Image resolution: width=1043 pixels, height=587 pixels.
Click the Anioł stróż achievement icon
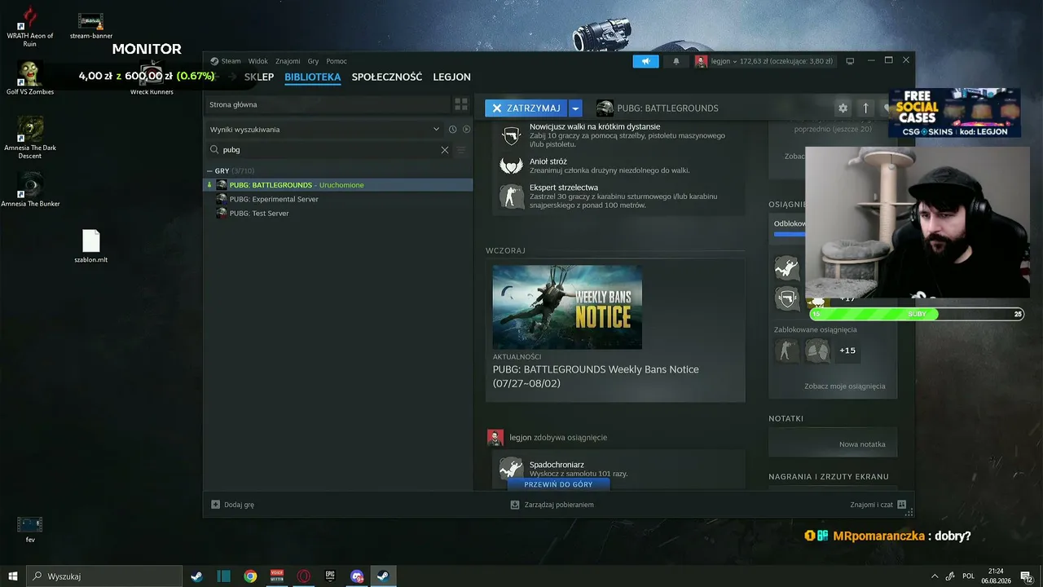[x=511, y=166]
